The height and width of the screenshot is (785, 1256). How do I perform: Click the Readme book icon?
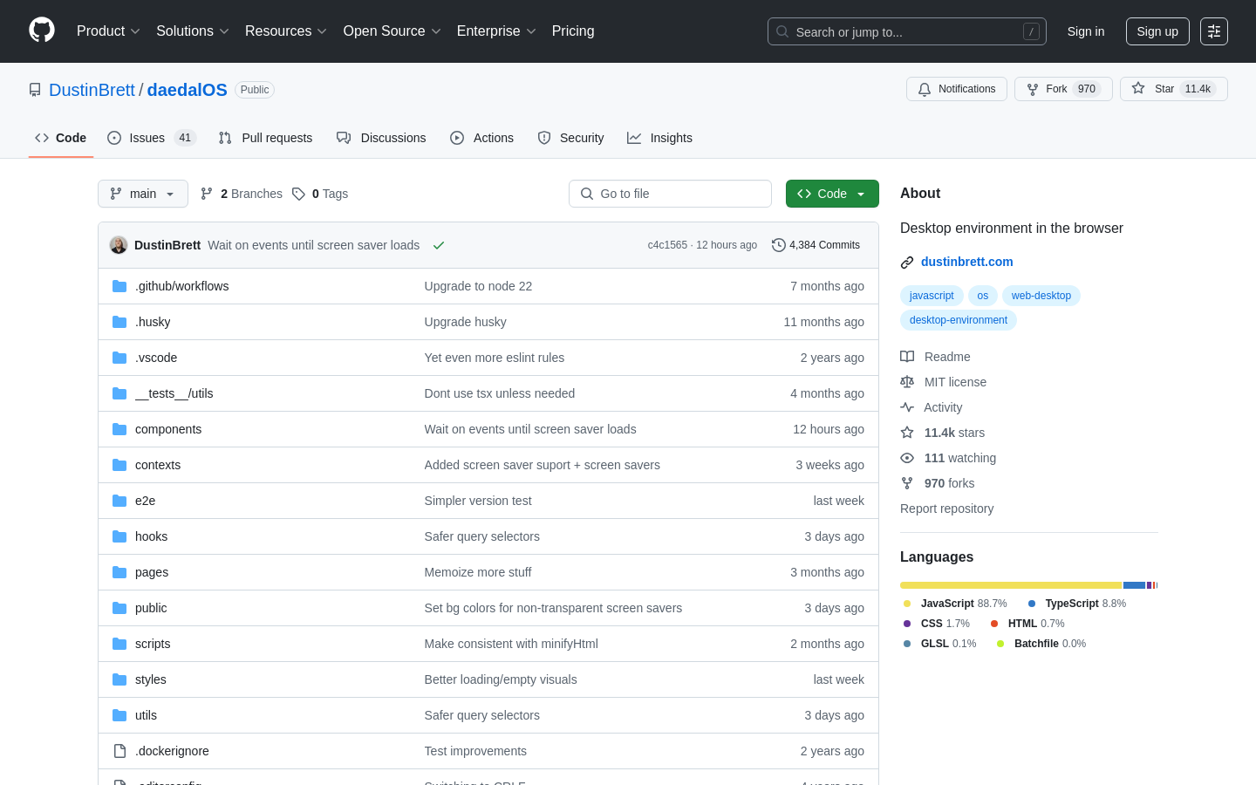(x=907, y=357)
